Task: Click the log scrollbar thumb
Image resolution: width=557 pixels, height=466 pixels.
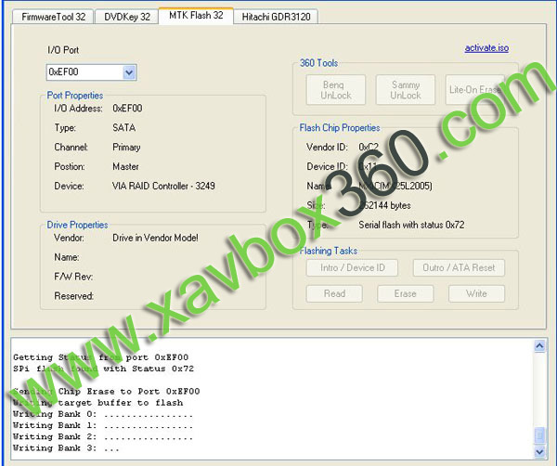Action: pos(539,435)
